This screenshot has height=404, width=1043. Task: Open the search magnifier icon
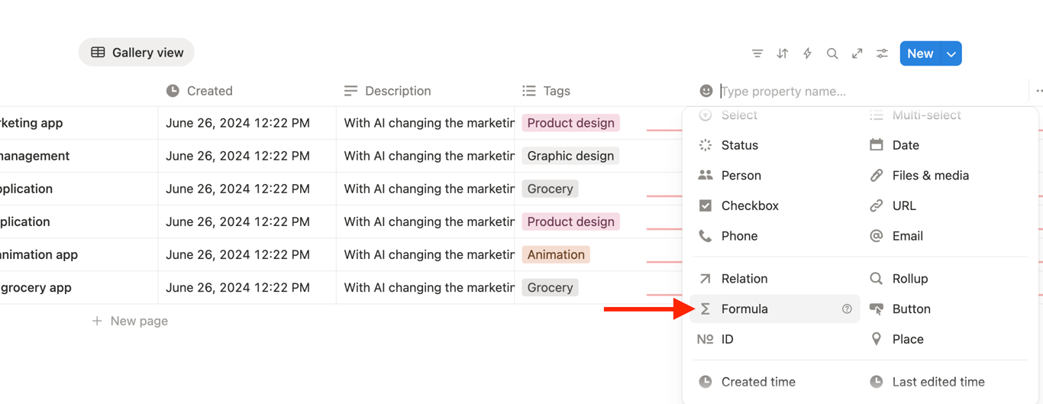(832, 53)
